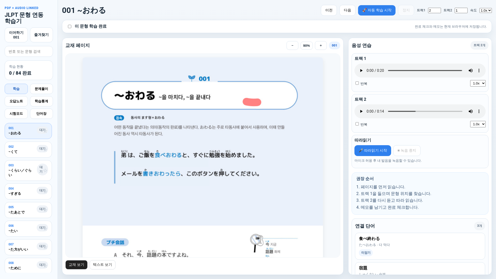Open the 학습통계 tab
The width and height of the screenshot is (496, 279).
click(x=41, y=101)
